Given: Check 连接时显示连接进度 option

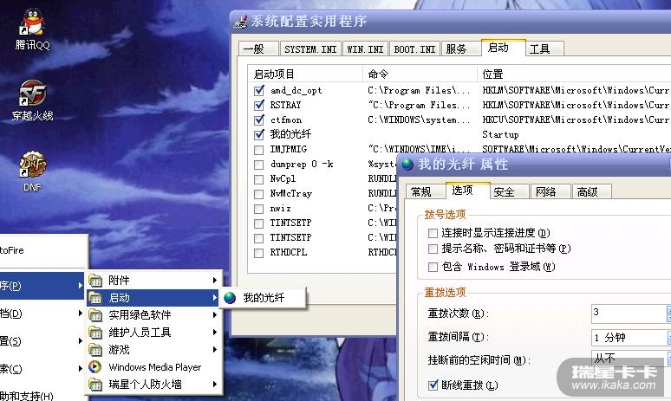Looking at the screenshot, I should 433,233.
